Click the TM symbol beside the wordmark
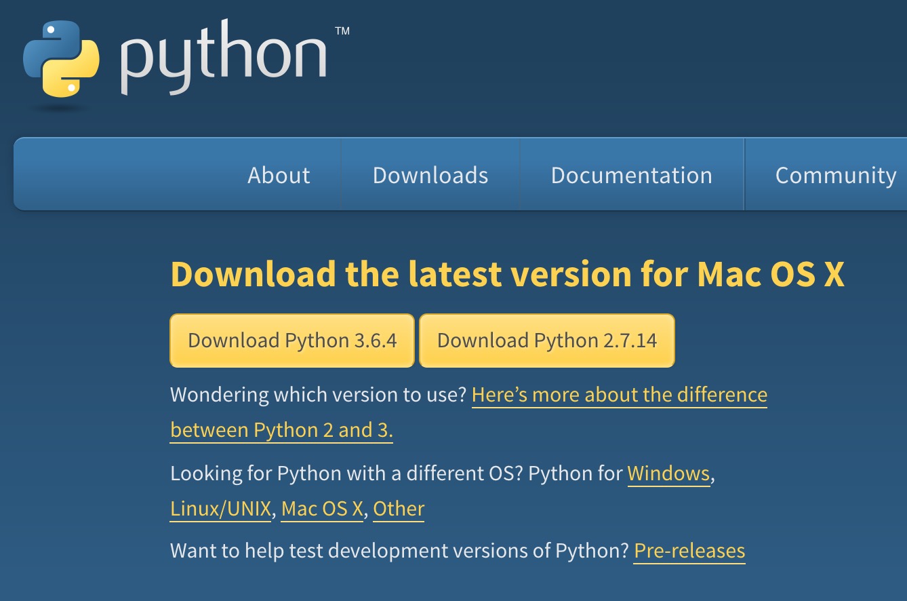Screen dimensions: 907x601 [342, 32]
